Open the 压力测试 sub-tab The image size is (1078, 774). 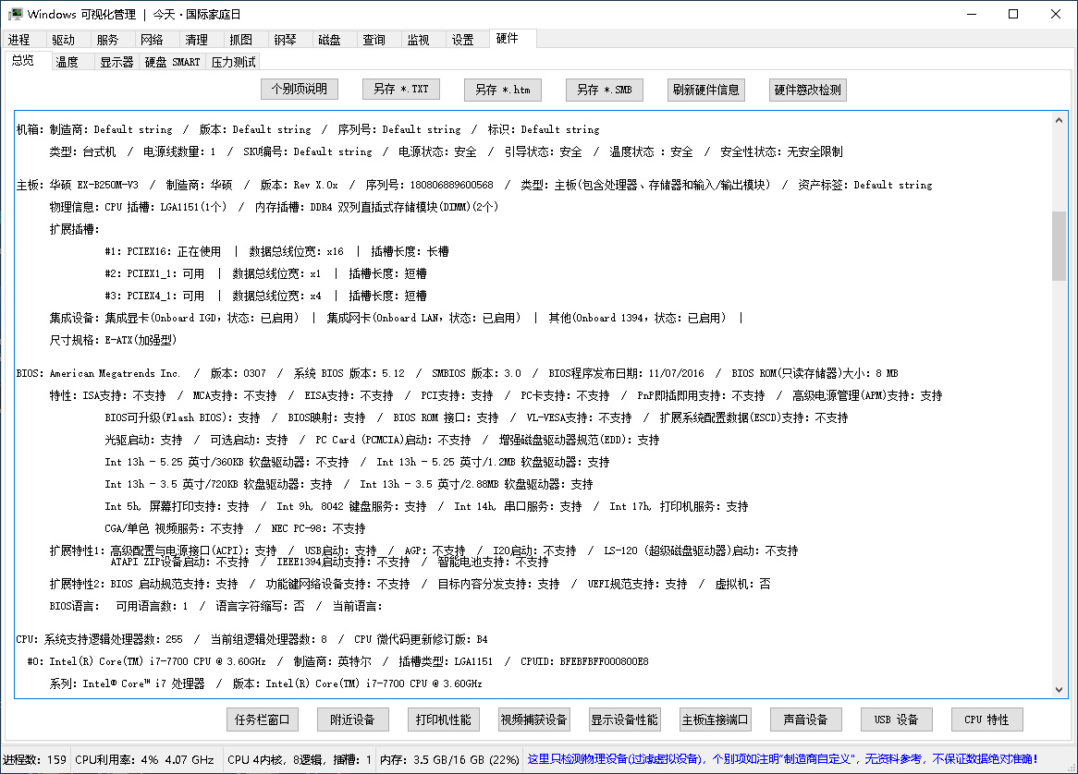pyautogui.click(x=234, y=62)
